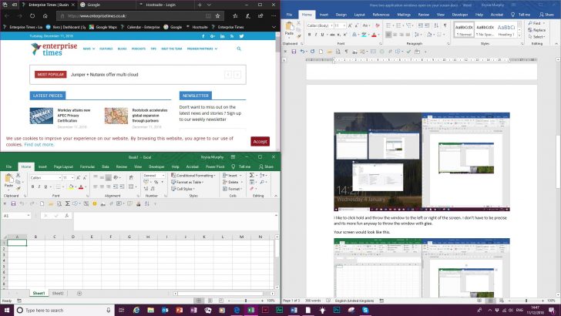
Task: Accept the cookie notice
Action: (260, 141)
